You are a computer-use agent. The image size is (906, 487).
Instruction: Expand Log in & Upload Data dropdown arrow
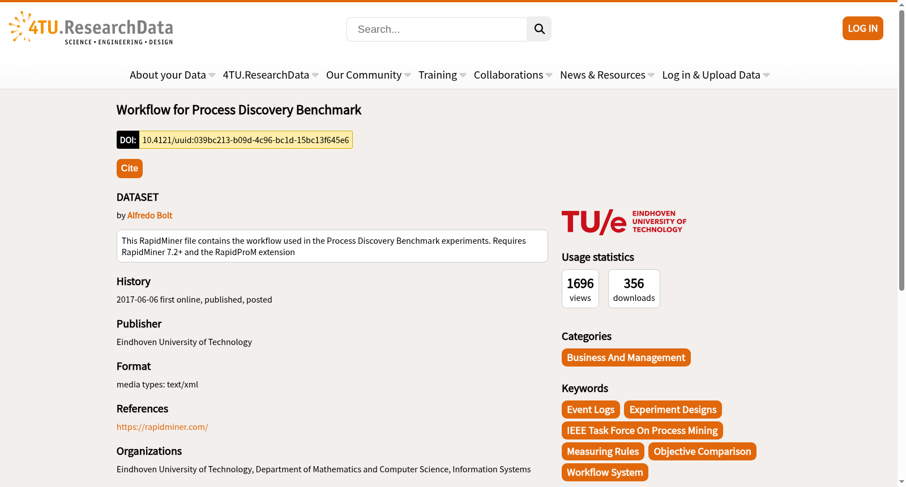[767, 75]
